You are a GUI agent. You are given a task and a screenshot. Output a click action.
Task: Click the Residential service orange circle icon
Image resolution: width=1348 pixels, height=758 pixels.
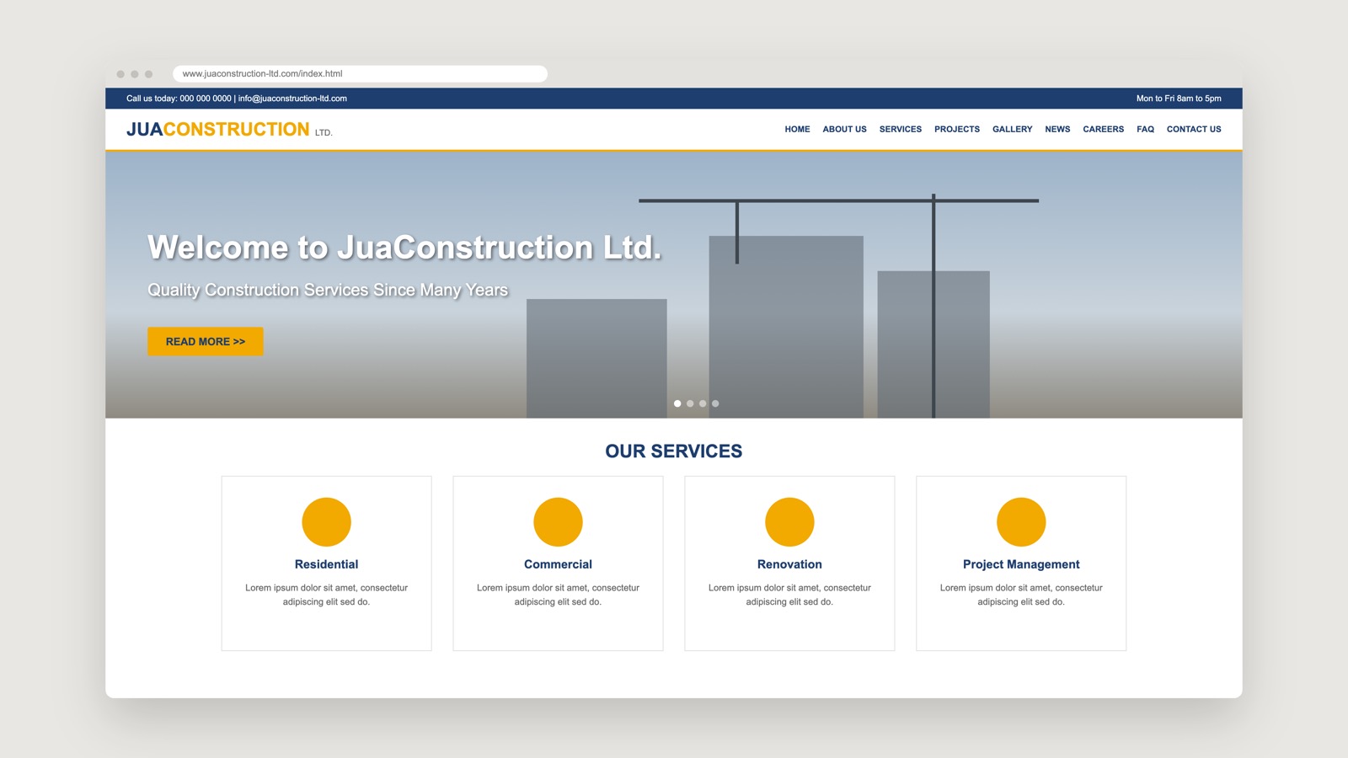[x=326, y=522]
